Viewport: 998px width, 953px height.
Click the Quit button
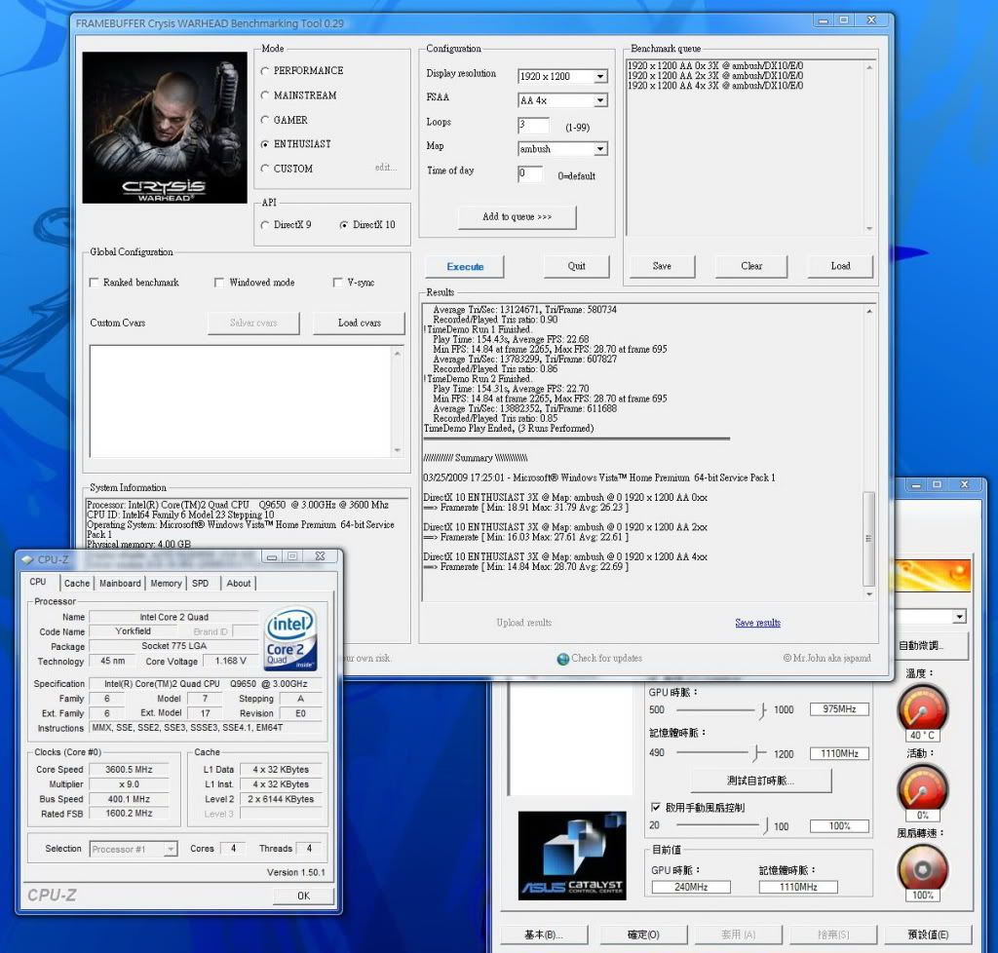coord(577,267)
